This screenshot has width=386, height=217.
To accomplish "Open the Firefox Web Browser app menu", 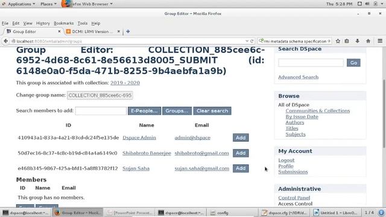I will (87, 4).
